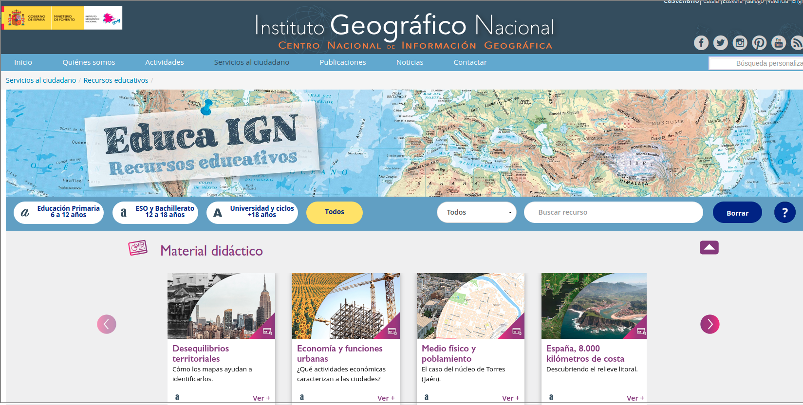Click the New York skyline thumbnail
This screenshot has height=405, width=803.
pyautogui.click(x=221, y=306)
